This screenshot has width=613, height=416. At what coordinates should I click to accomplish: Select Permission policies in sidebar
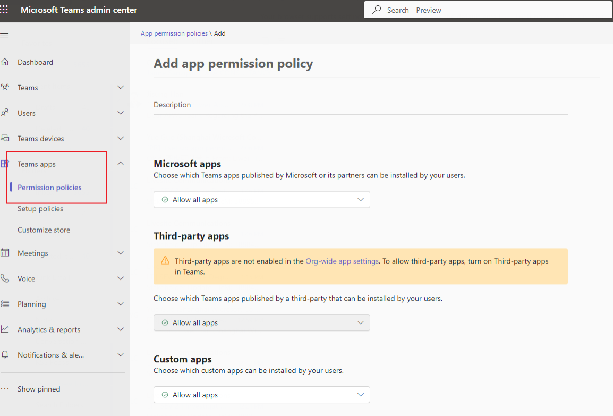(x=49, y=187)
